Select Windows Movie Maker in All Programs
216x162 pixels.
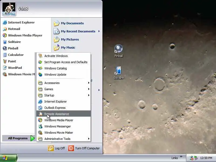63,133
